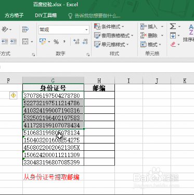Open the 条件格式 menu

[109, 27]
